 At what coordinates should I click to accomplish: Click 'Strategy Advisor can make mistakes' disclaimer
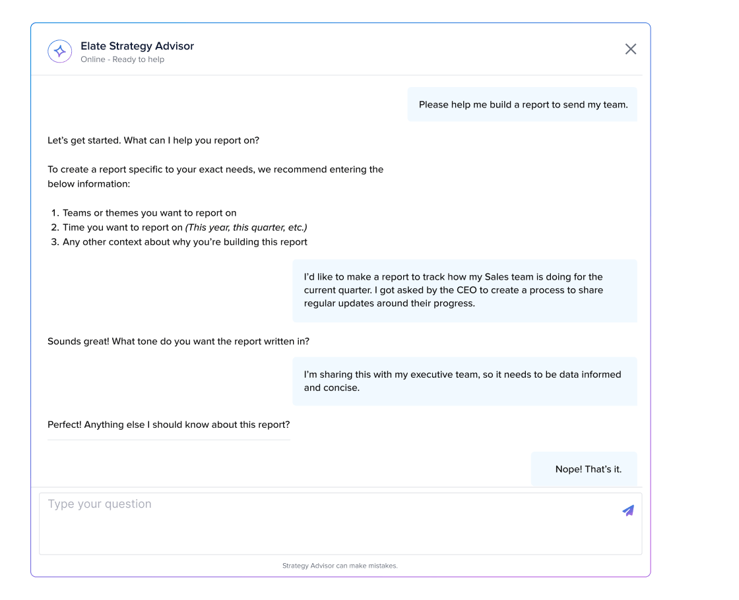[340, 566]
